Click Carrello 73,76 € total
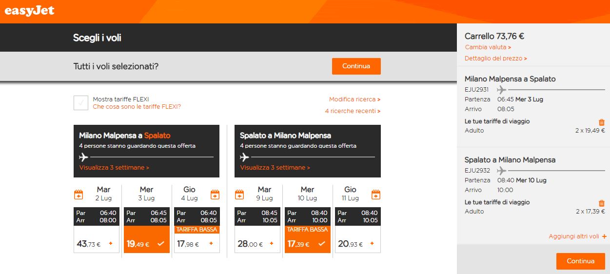Viewport: 610px width, 274px height. pyautogui.click(x=494, y=36)
